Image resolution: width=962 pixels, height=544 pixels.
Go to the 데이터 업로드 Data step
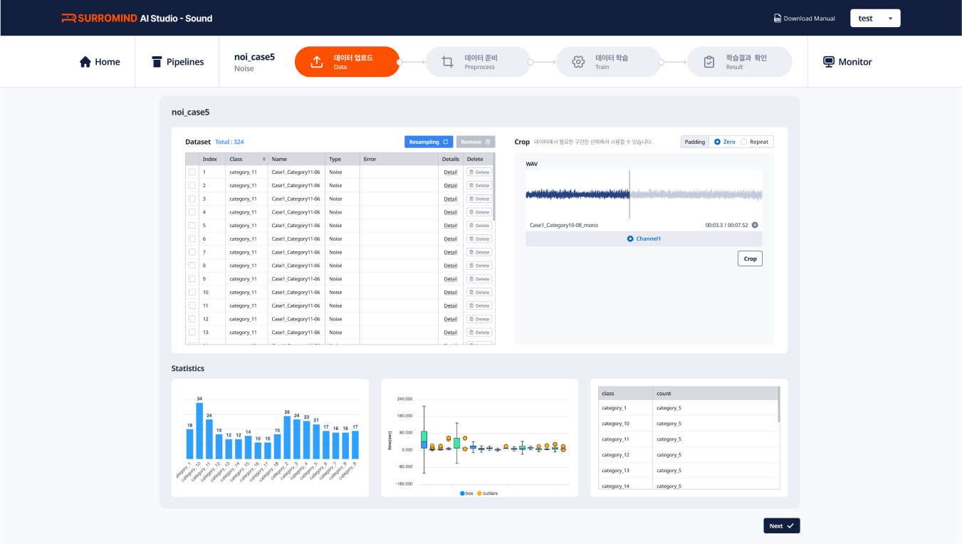pos(347,62)
